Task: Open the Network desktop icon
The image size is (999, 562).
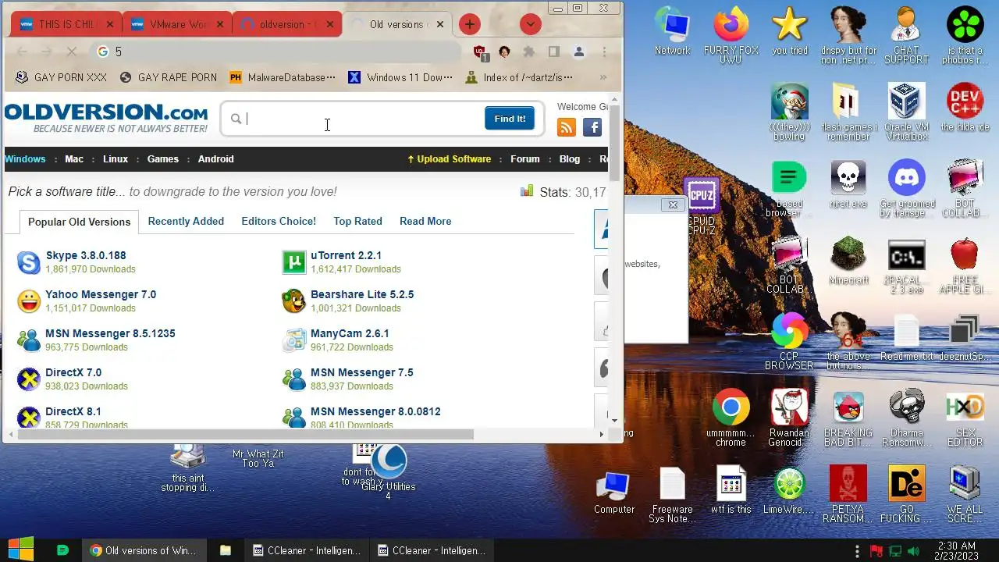Action: tap(672, 31)
